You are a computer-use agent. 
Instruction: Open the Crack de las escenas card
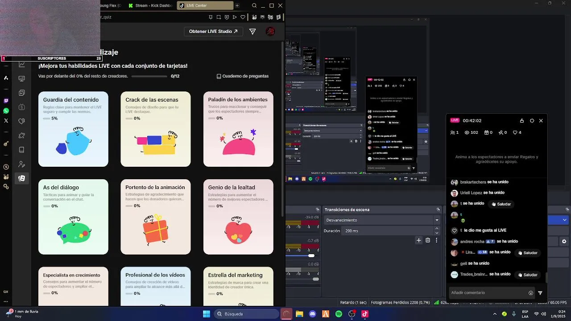pyautogui.click(x=156, y=129)
